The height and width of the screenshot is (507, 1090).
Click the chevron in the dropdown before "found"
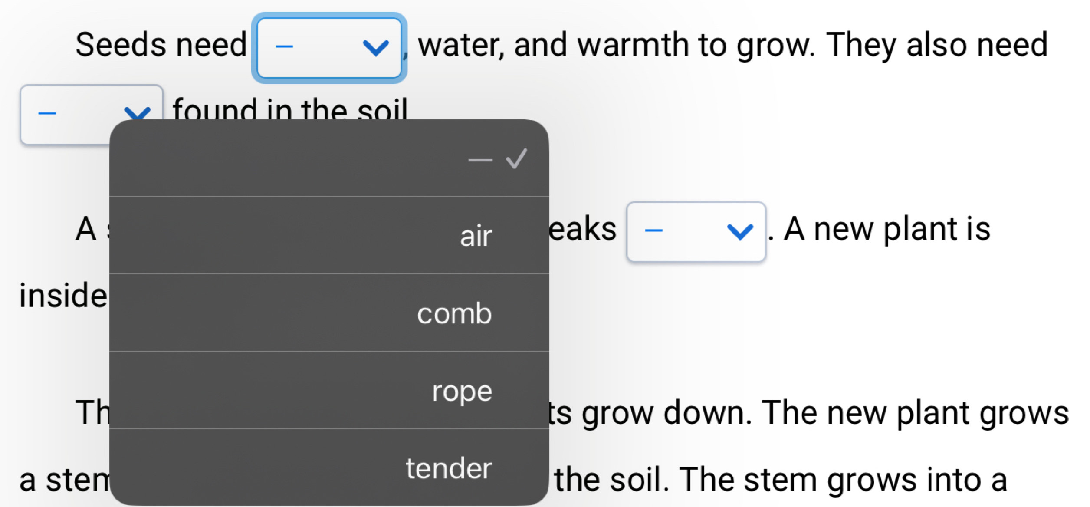point(137,113)
